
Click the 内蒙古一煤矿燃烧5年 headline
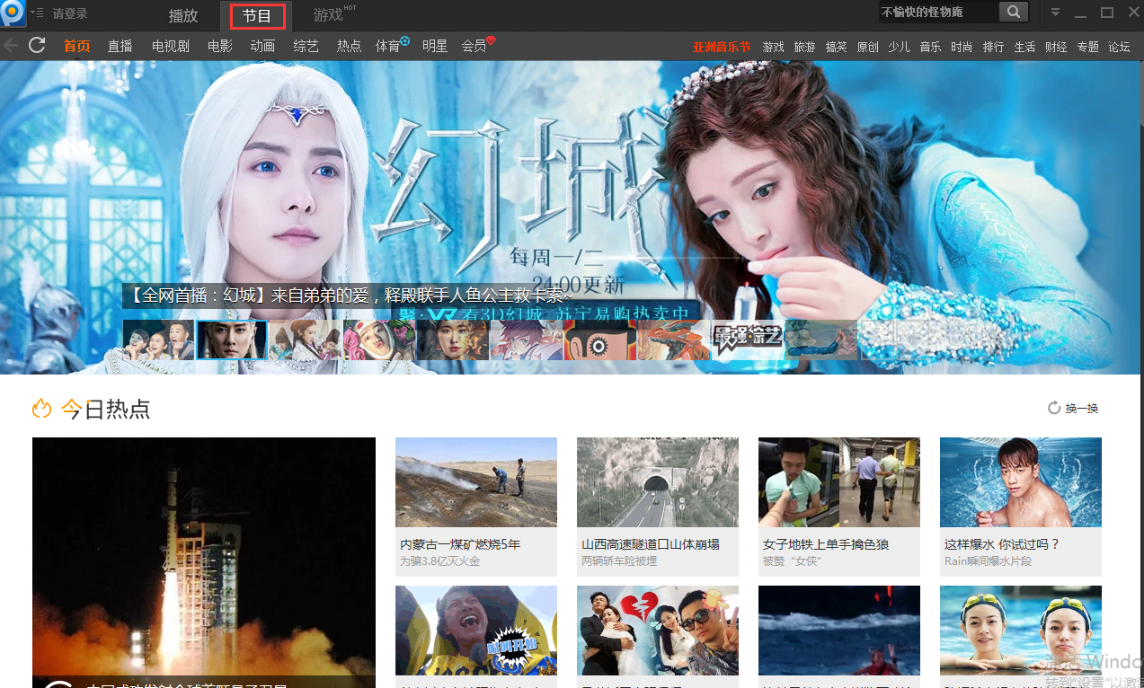click(460, 544)
